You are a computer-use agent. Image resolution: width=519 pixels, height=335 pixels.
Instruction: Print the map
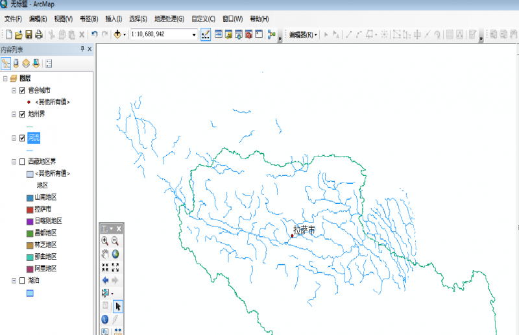point(39,34)
